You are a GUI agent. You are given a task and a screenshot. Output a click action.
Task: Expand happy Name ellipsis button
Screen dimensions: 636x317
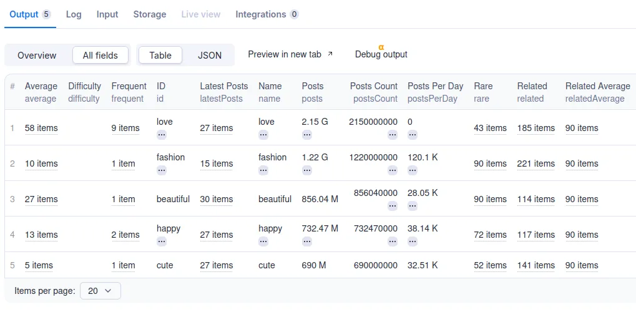pyautogui.click(x=263, y=241)
